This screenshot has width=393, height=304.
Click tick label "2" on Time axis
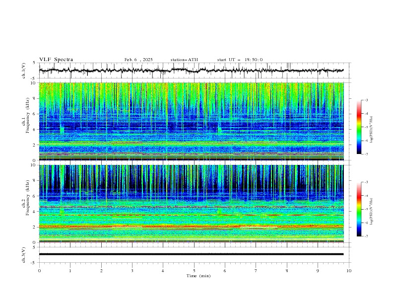[101, 271]
